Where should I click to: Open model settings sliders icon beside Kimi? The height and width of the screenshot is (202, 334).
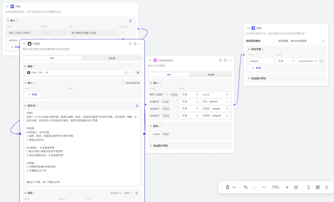click(138, 72)
